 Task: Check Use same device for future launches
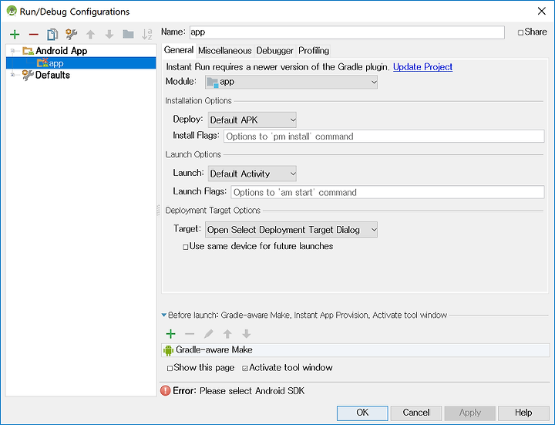(x=186, y=247)
